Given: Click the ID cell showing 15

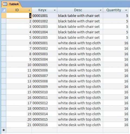Looking at the screenshot, I should coord(19,92).
